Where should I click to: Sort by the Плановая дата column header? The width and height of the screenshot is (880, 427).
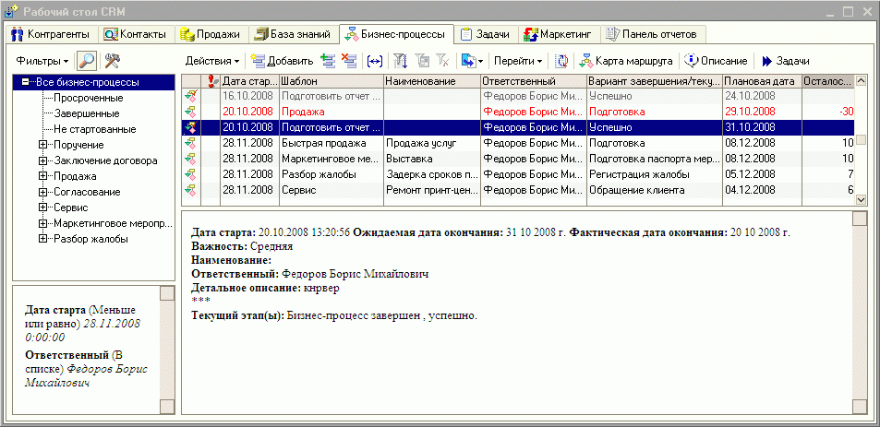pos(761,81)
